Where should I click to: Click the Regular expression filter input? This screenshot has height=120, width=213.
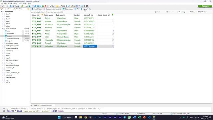(x=47, y=105)
